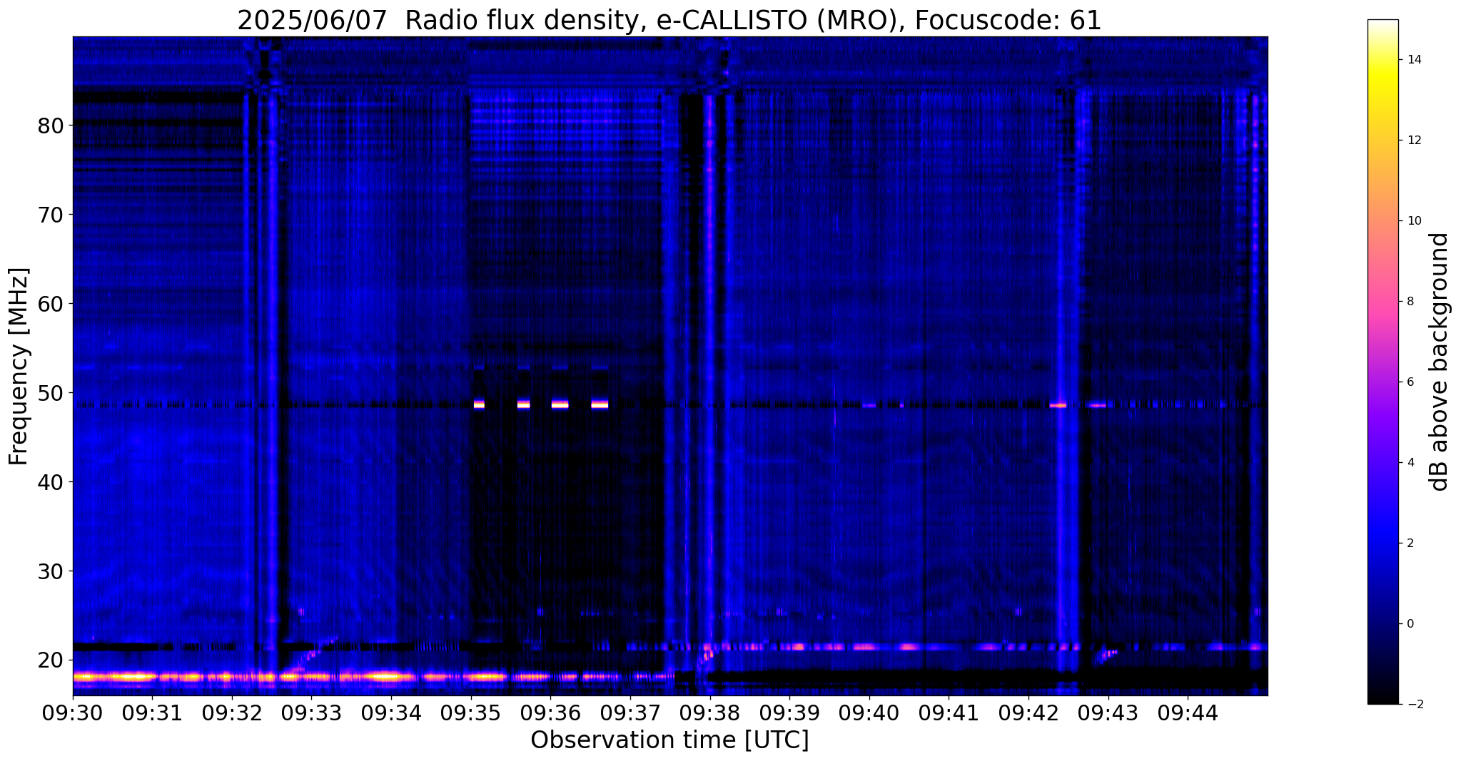
Task: Click the 'Frequency [MHz]' axis label
Action: click(x=19, y=366)
